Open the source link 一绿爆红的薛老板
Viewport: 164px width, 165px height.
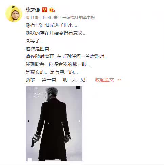click(79, 18)
